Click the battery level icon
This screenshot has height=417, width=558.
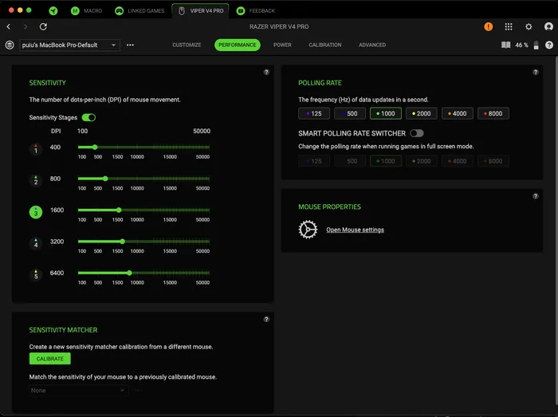coord(536,45)
